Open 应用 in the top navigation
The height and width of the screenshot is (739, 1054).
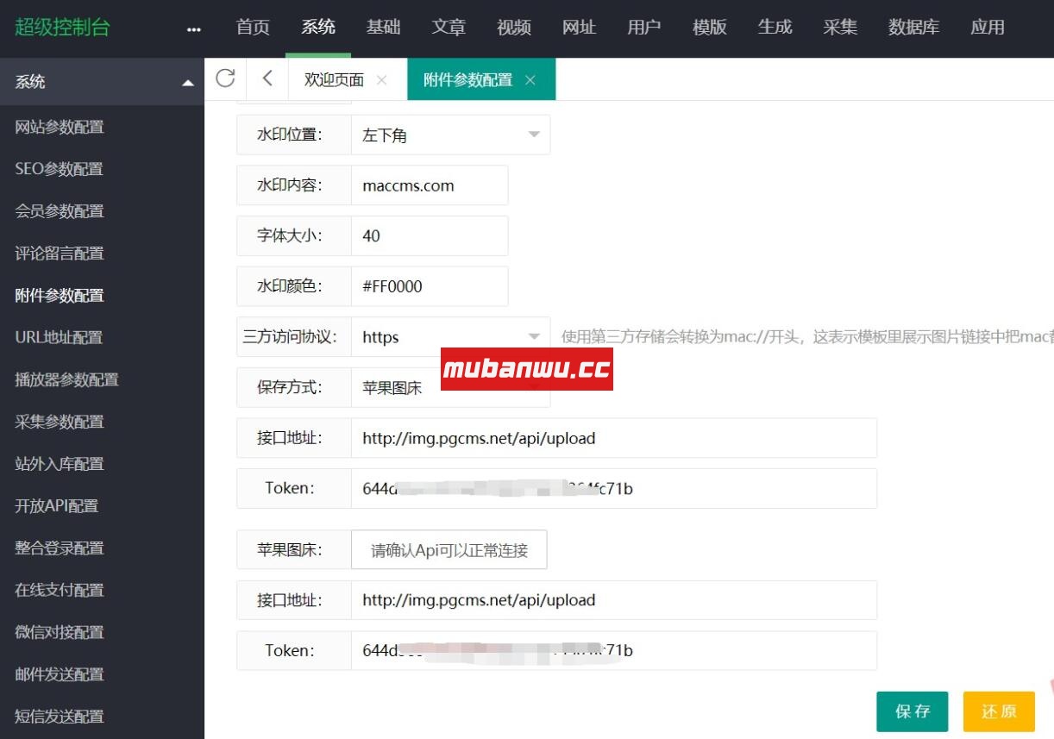click(988, 28)
